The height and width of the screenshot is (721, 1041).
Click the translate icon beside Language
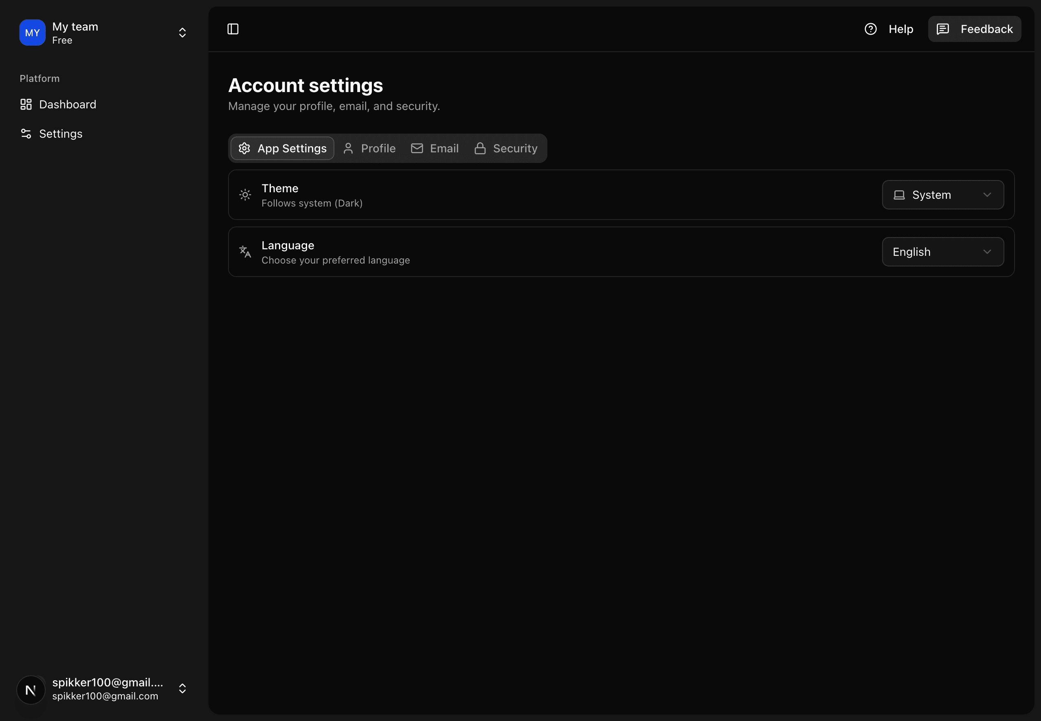[x=245, y=252]
